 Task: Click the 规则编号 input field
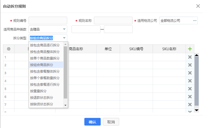[x=48, y=20]
